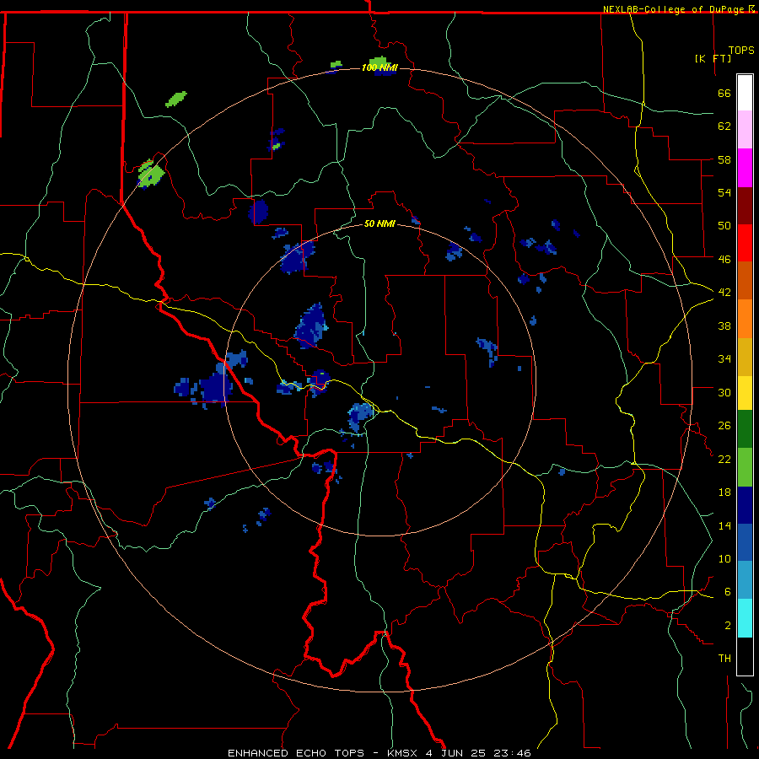This screenshot has height=759, width=759.
Task: Select the white legend color swatch
Action: [x=745, y=93]
